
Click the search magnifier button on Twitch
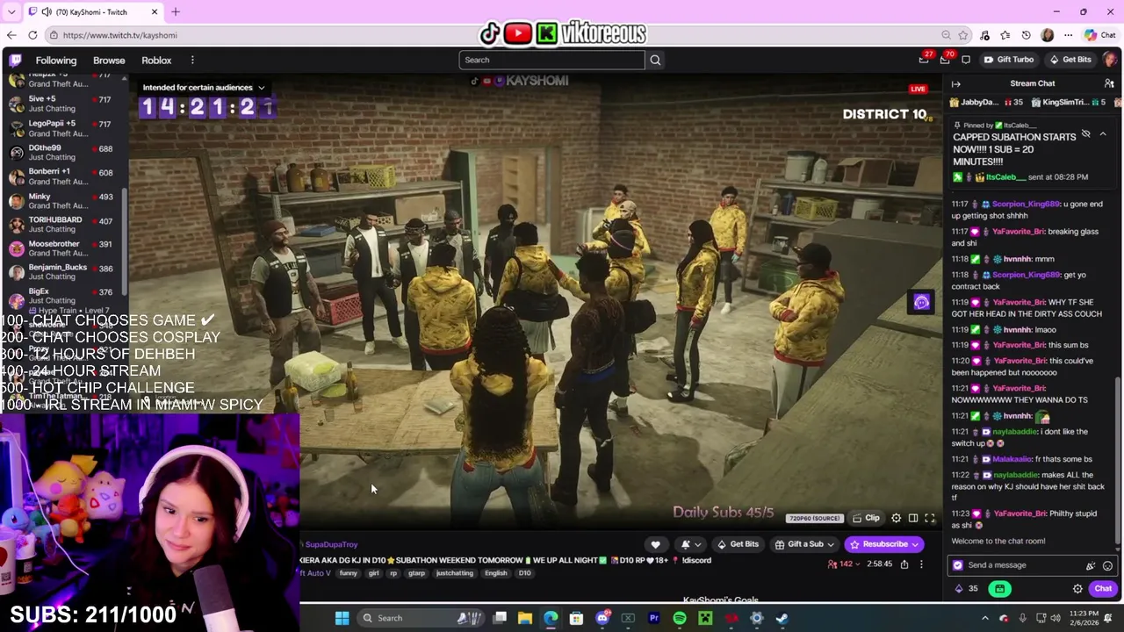click(x=655, y=60)
